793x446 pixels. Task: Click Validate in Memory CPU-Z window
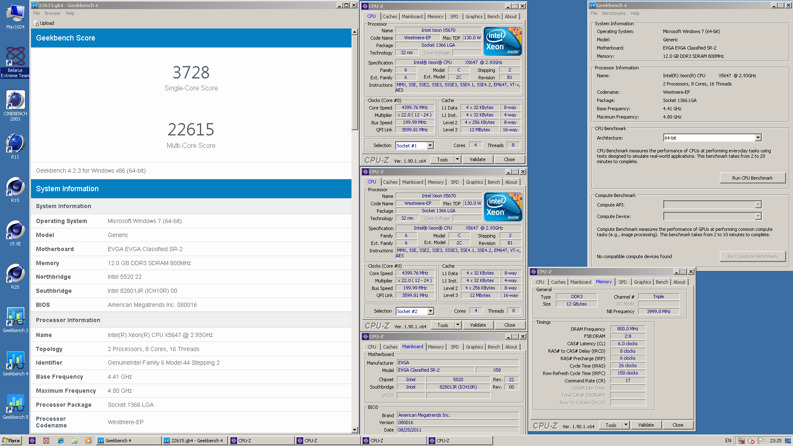(x=646, y=425)
